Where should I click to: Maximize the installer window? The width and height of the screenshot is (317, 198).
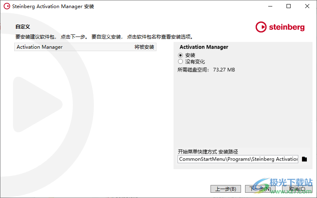pyautogui.click(x=289, y=6)
